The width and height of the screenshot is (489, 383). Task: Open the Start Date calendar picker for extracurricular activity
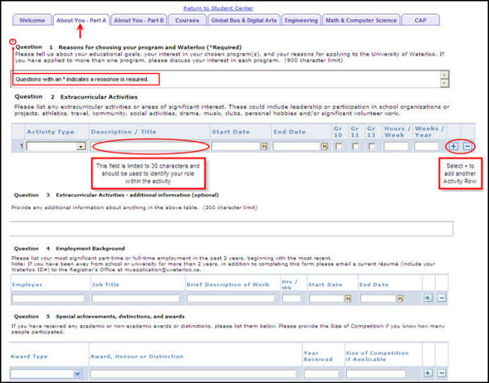264,147
